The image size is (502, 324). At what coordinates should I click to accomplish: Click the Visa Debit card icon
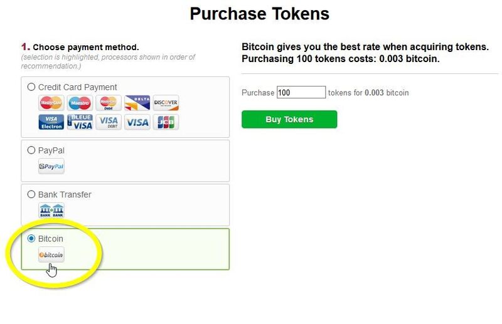[109, 122]
